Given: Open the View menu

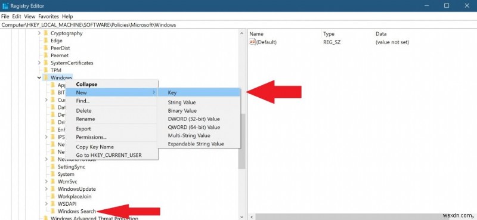Looking at the screenshot, I should point(30,17).
